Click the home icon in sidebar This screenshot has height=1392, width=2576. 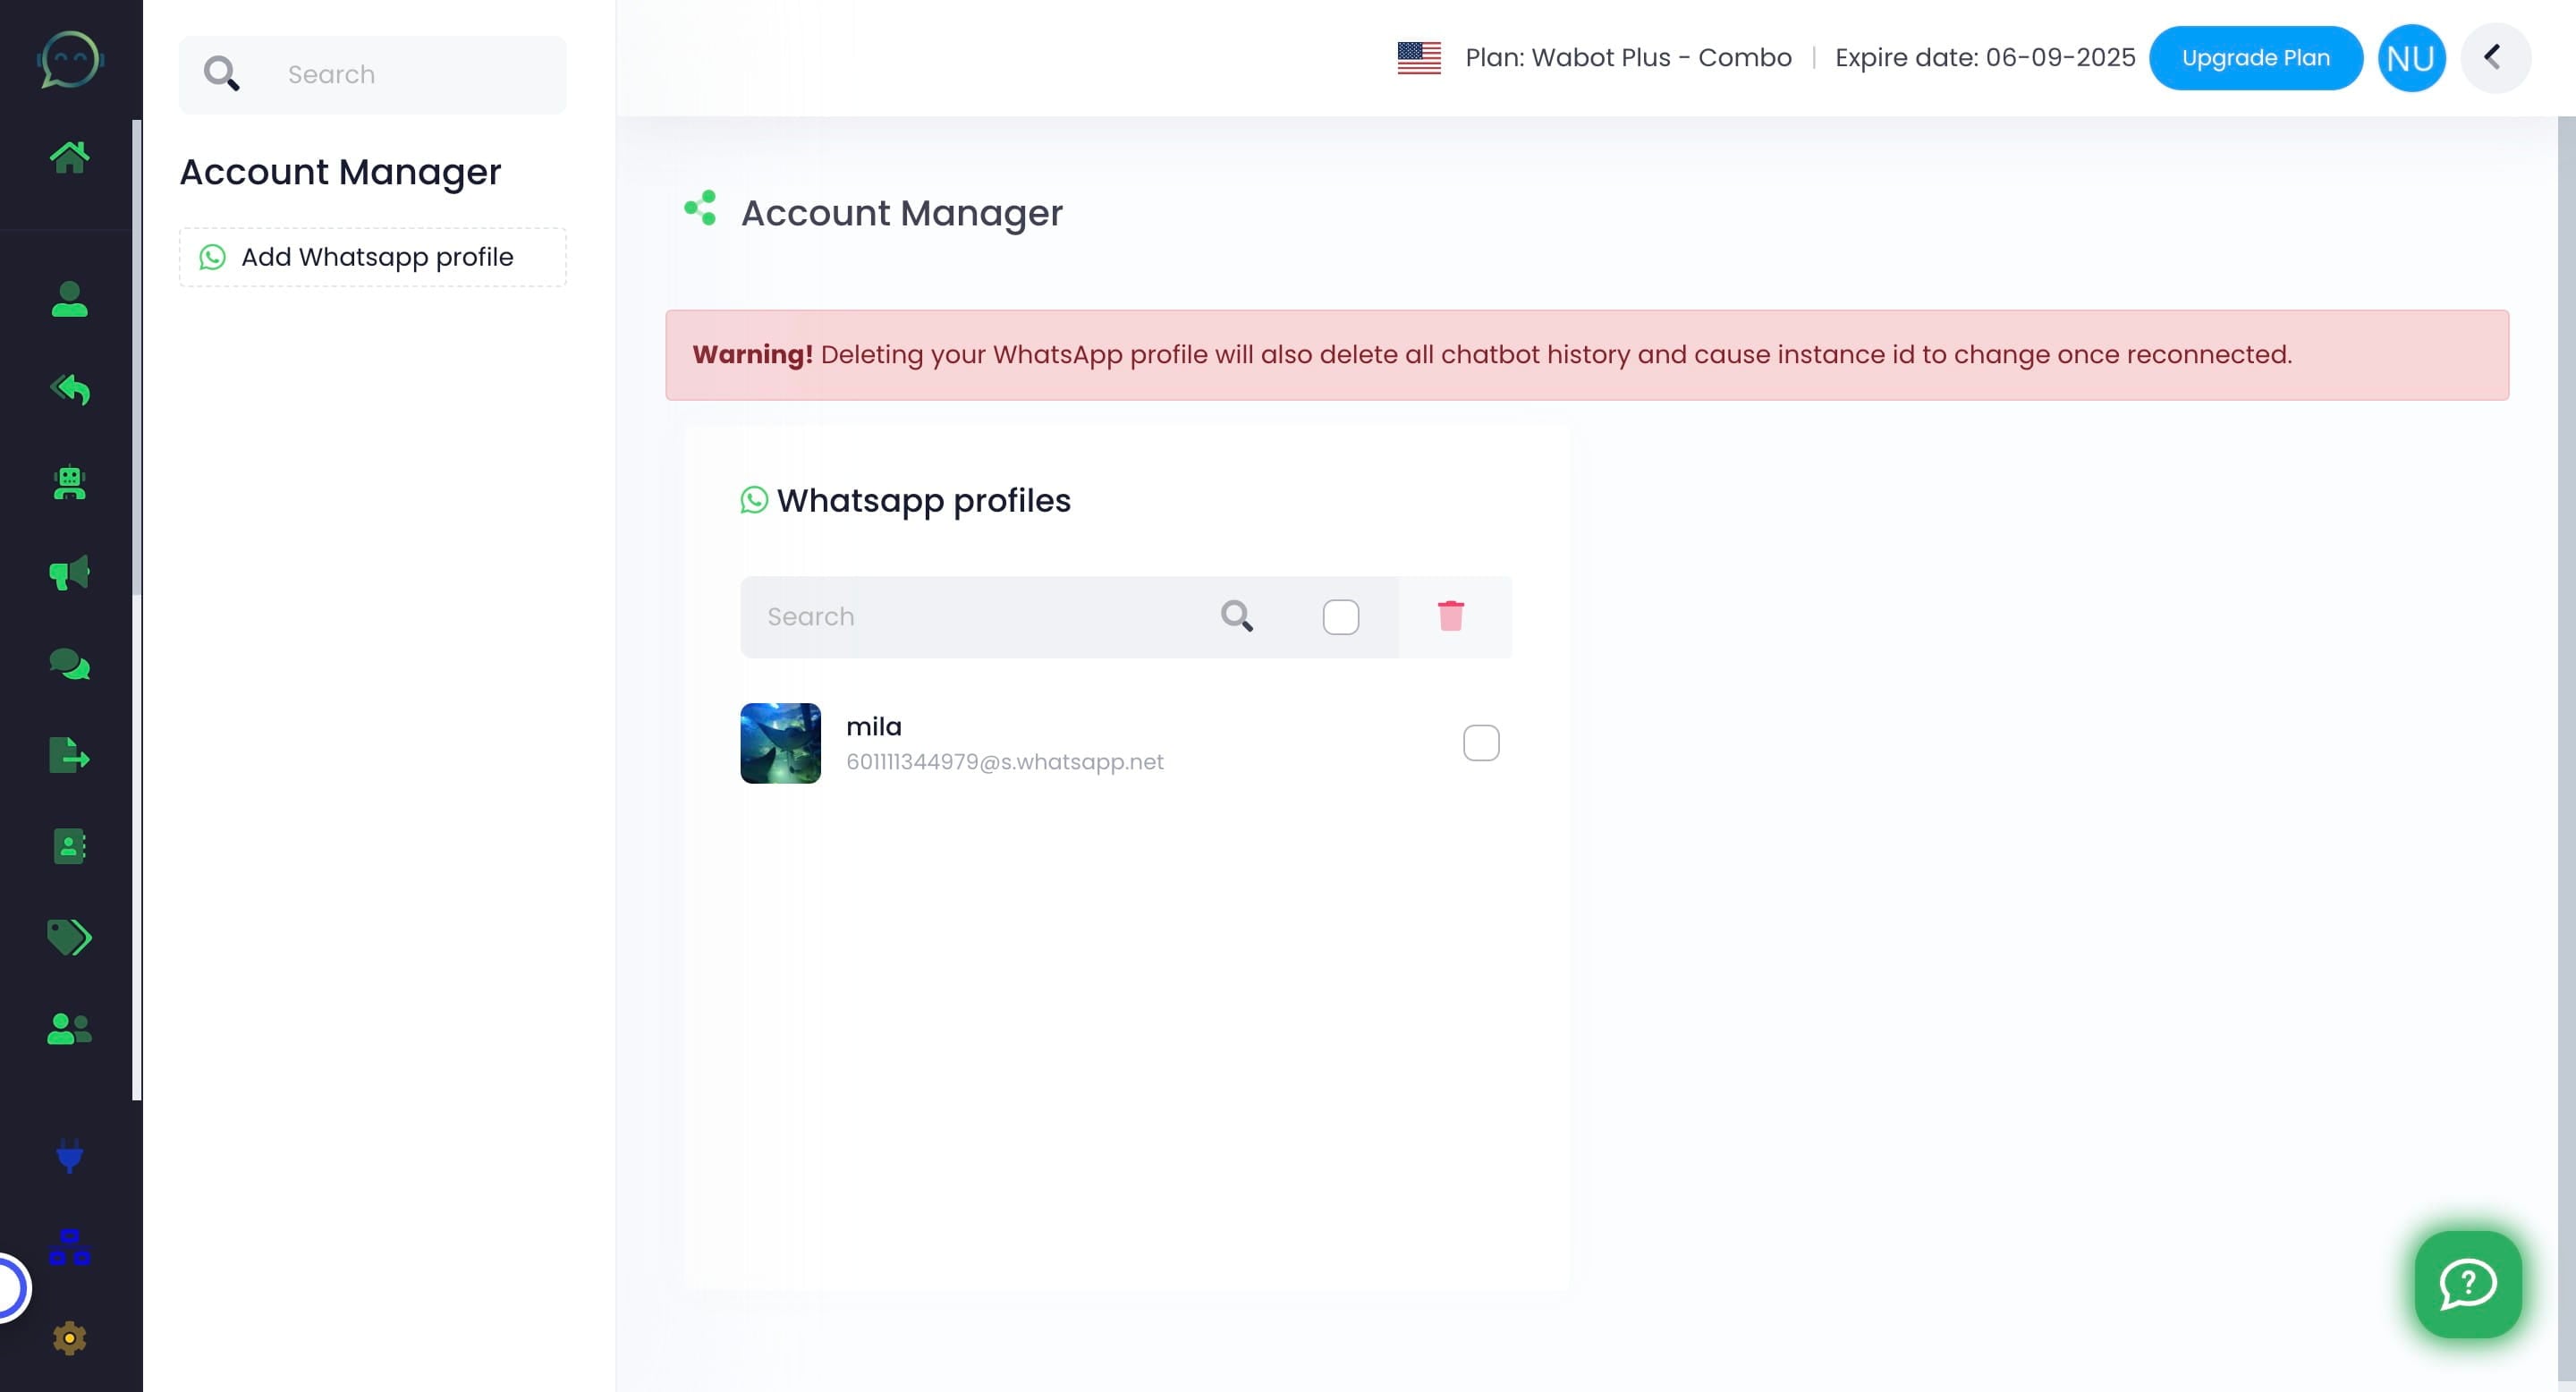pos(69,157)
